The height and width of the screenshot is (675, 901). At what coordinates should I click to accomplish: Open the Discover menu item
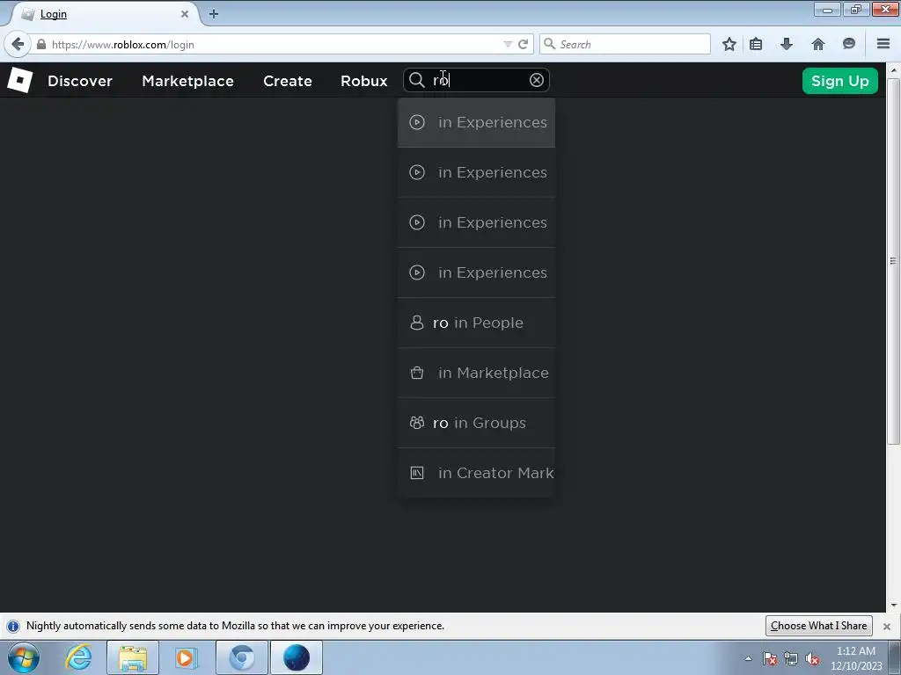(x=80, y=81)
